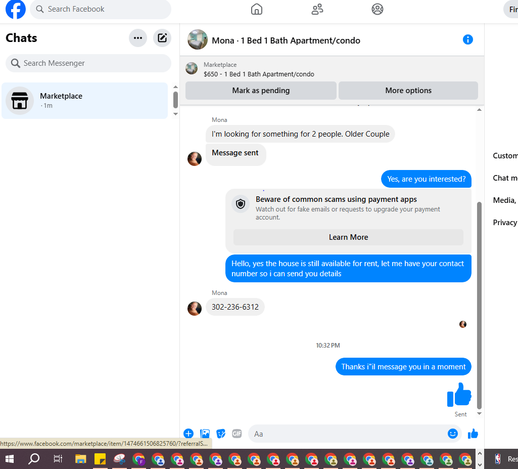Open the Facebook Home icon
The image size is (518, 469).
[257, 9]
